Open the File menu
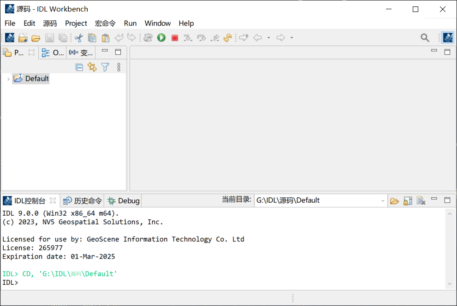457x306 pixels. [10, 23]
